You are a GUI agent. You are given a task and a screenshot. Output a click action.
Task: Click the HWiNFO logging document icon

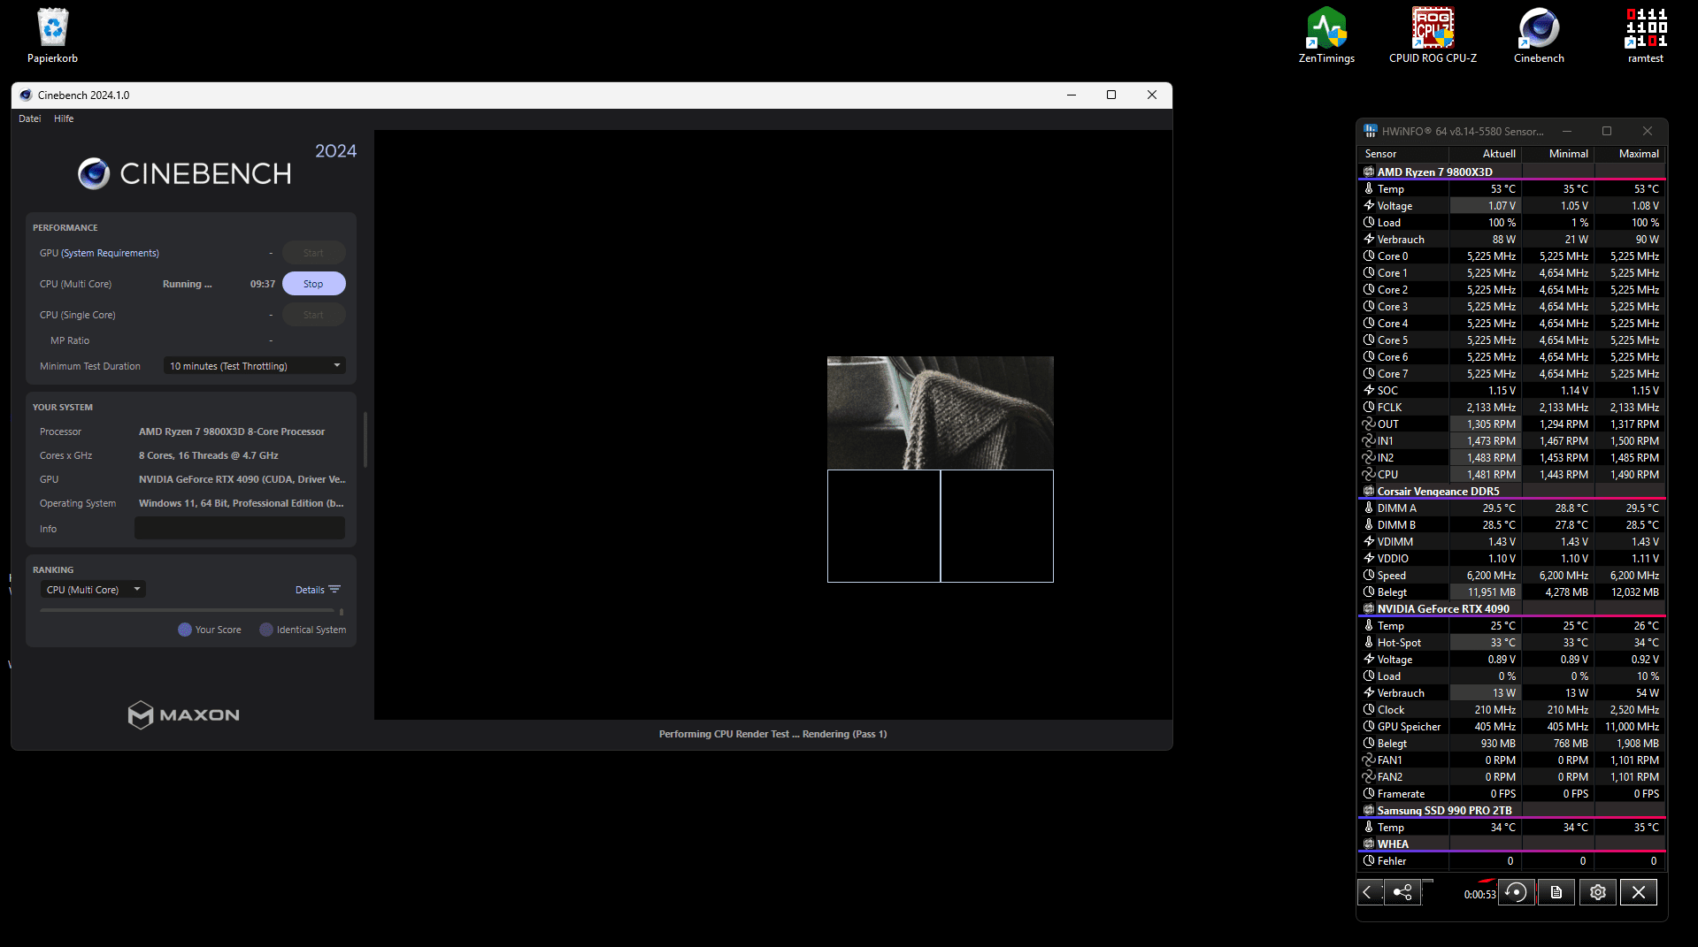click(1556, 892)
